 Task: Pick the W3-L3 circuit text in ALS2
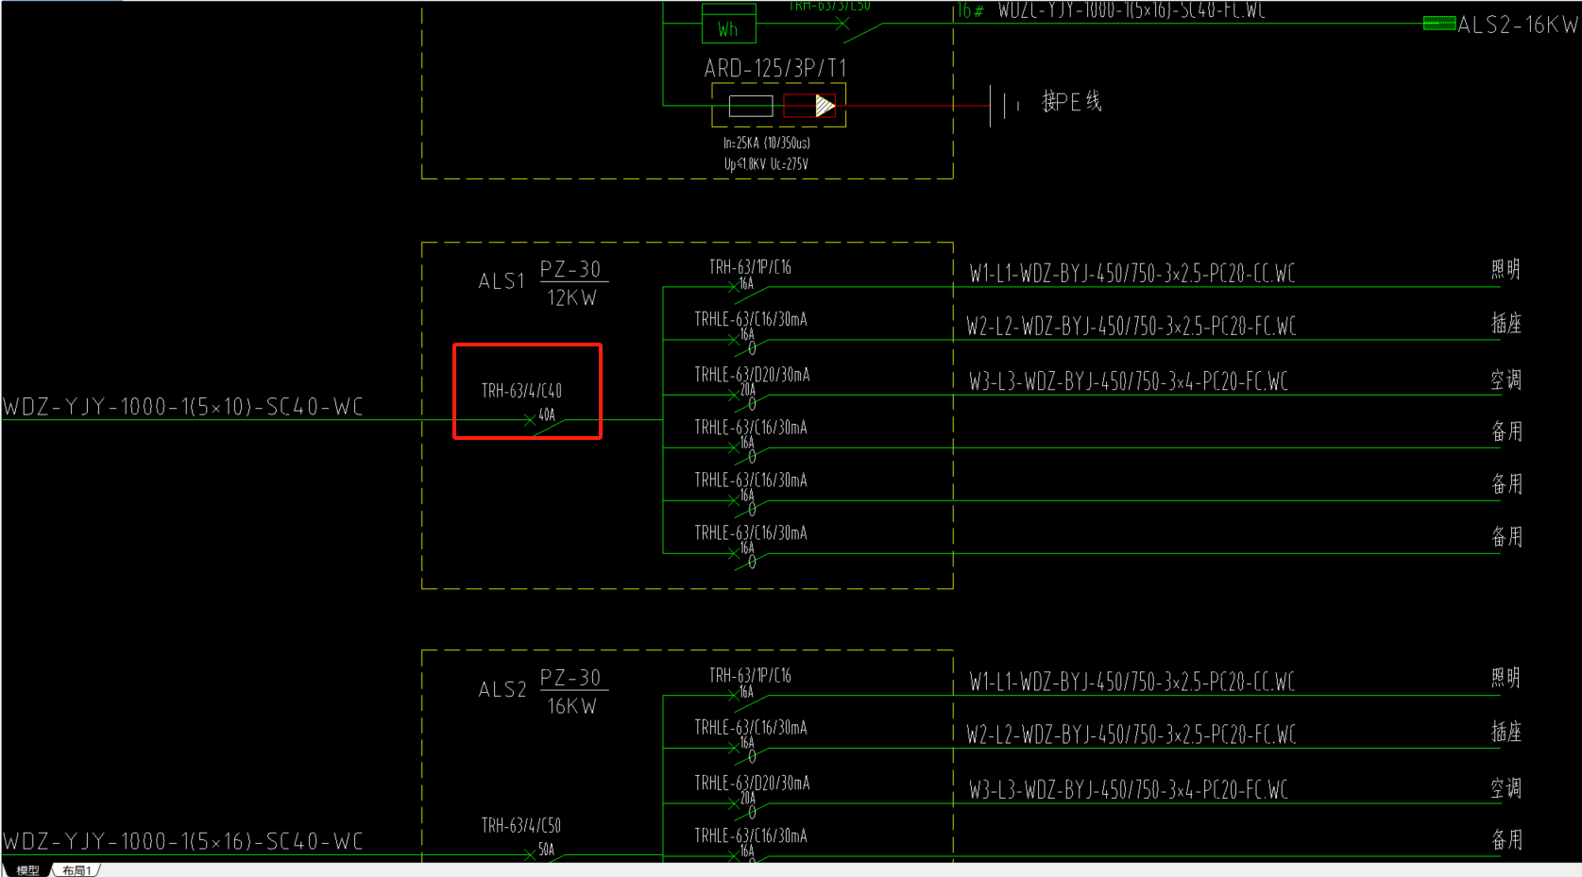click(1129, 790)
